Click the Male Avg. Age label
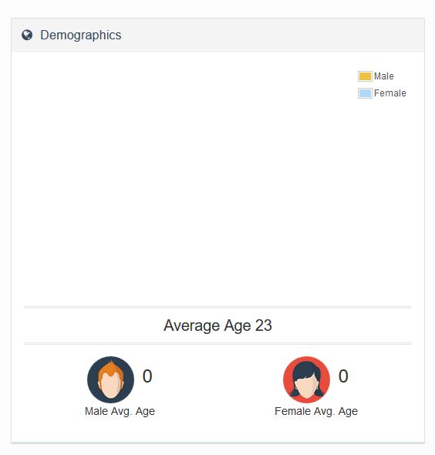Screen dimensions: 435x455 coord(120,411)
